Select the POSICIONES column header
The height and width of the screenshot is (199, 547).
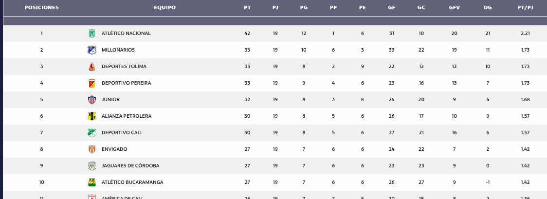coord(41,8)
